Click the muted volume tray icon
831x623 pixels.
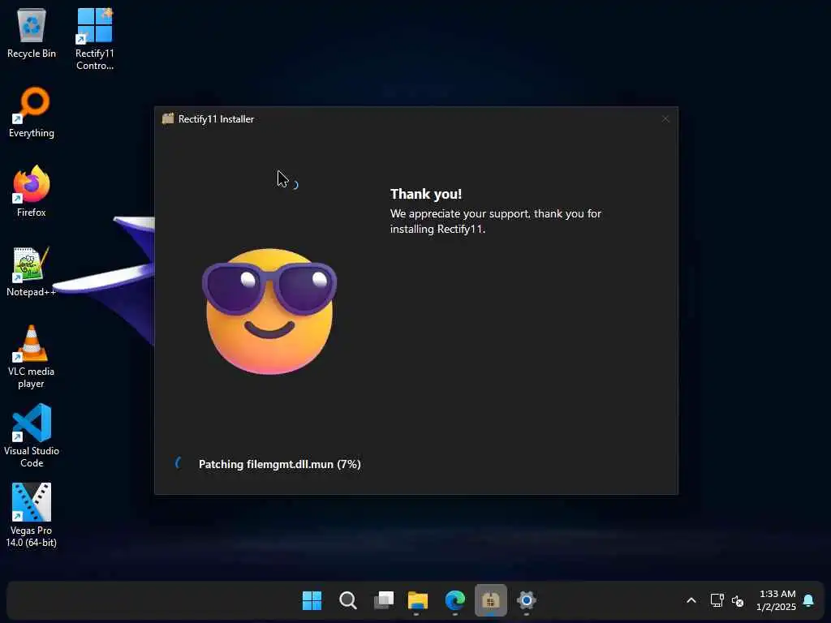[x=738, y=601]
